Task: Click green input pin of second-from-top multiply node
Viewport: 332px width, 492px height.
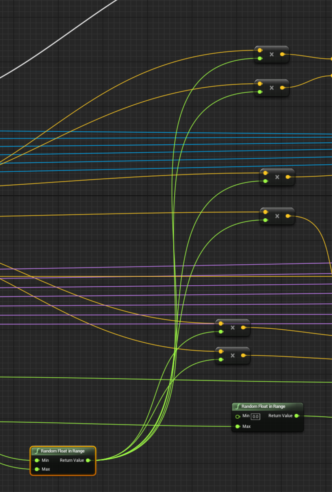Action: click(260, 92)
